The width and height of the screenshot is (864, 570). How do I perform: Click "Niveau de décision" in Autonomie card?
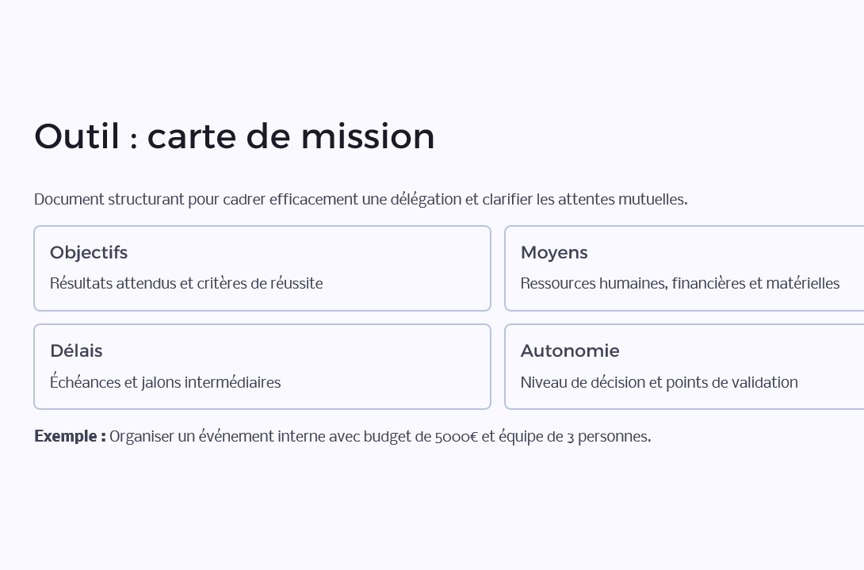pyautogui.click(x=583, y=383)
